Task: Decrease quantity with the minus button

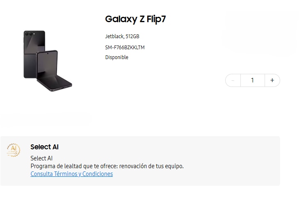Action: [x=233, y=80]
